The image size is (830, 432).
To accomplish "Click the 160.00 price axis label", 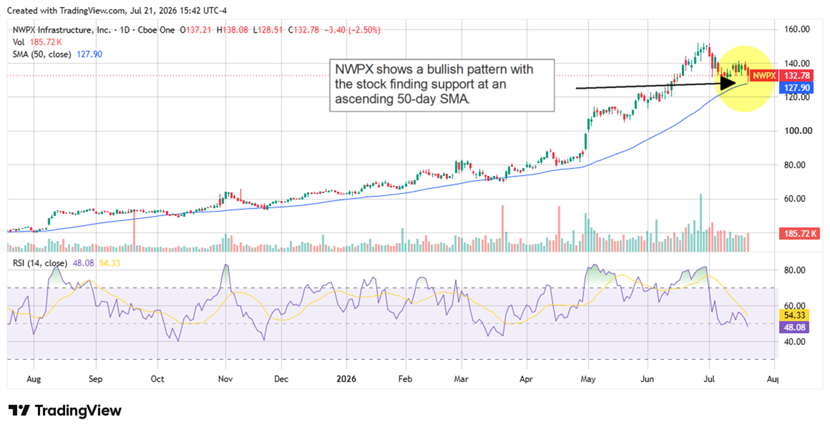I will point(796,30).
